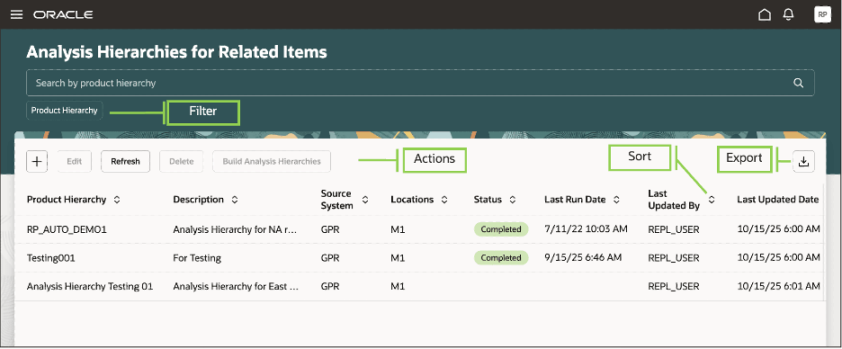The image size is (842, 349).
Task: Open the notifications bell
Action: 788,14
